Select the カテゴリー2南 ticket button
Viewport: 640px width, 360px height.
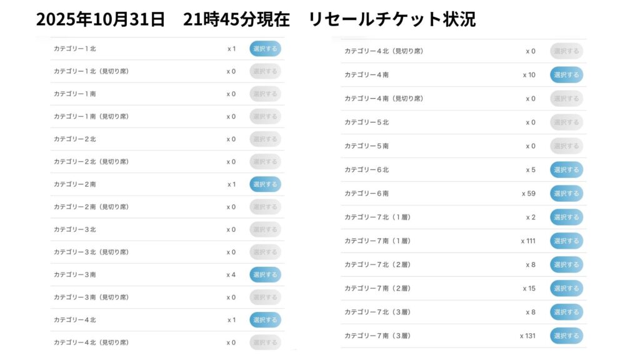click(265, 184)
